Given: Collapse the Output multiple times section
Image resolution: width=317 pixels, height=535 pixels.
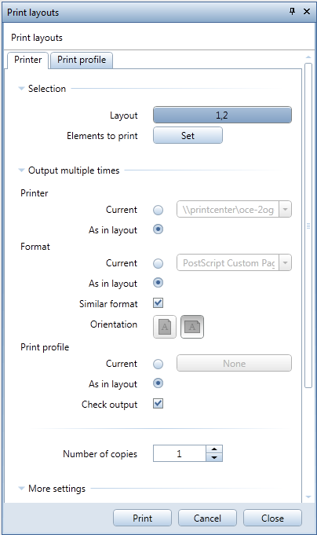Looking at the screenshot, I should pos(21,170).
